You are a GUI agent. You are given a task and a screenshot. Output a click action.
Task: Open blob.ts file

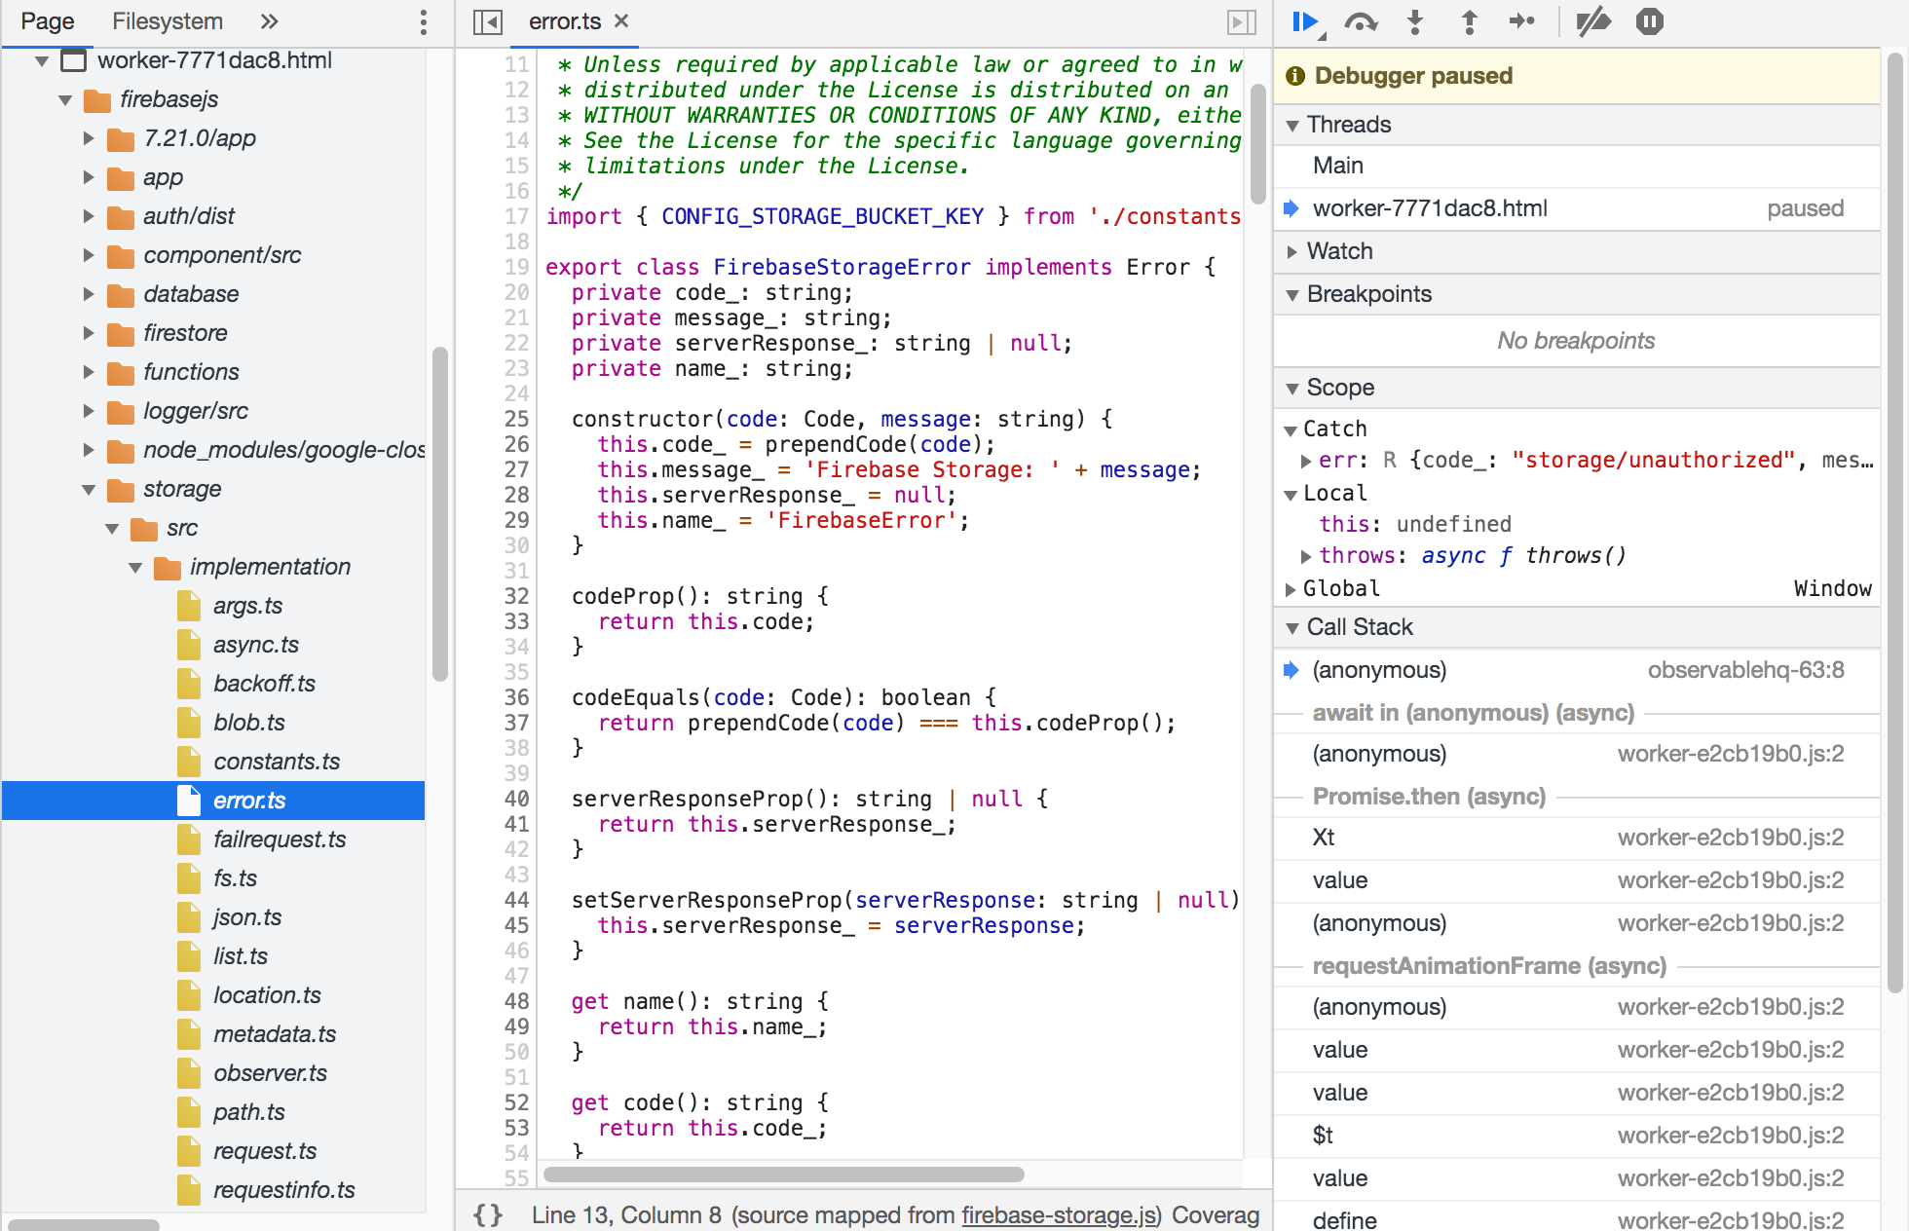pyautogui.click(x=249, y=723)
